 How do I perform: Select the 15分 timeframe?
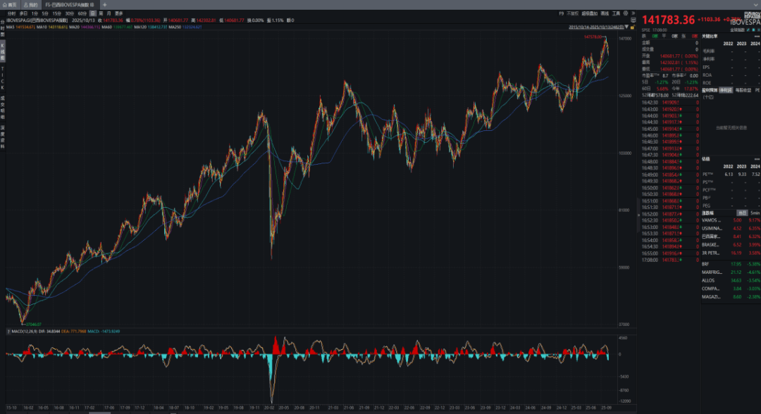point(56,13)
